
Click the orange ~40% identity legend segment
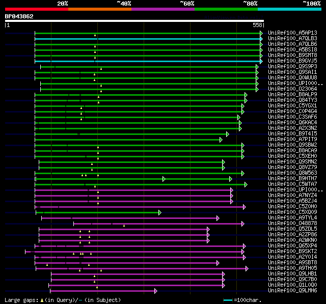point(100,9)
